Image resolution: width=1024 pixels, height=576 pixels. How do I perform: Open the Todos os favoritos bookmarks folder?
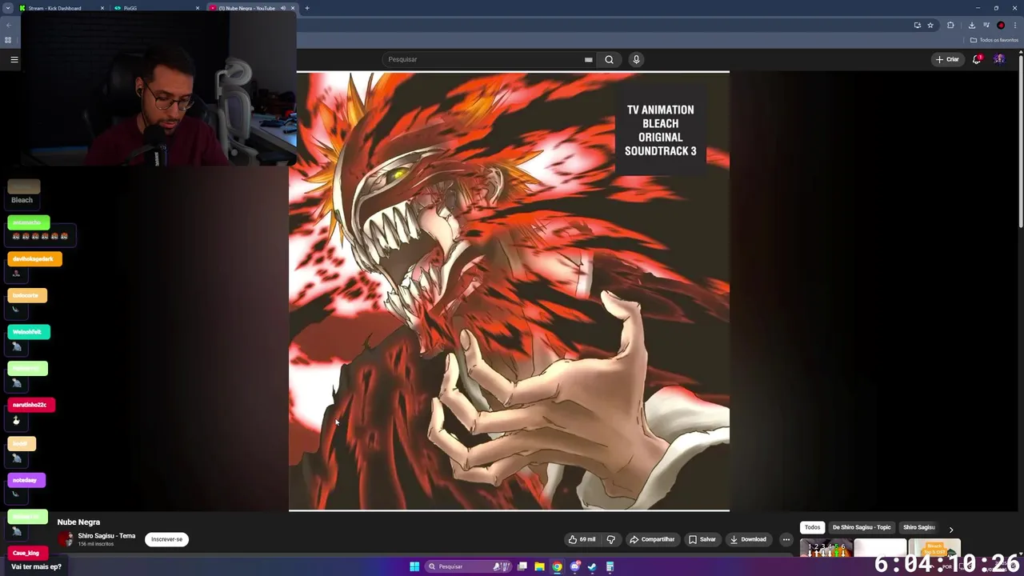coord(994,40)
